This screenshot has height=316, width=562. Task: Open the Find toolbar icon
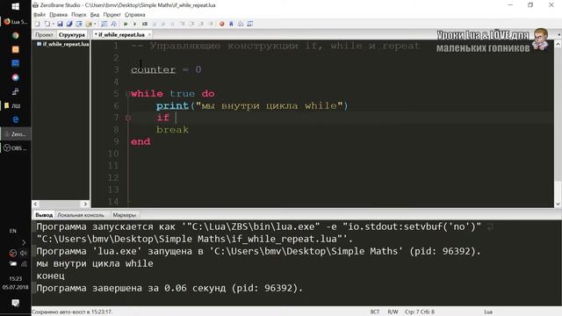coord(104,24)
